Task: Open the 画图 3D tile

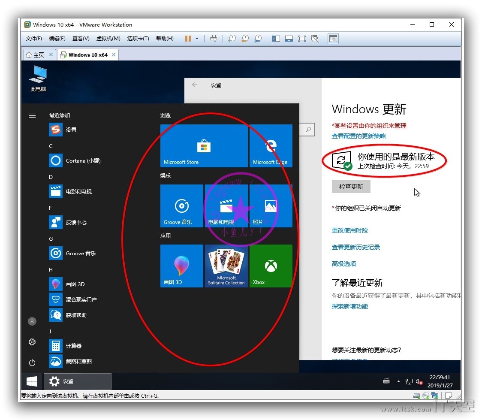Action: pyautogui.click(x=182, y=266)
